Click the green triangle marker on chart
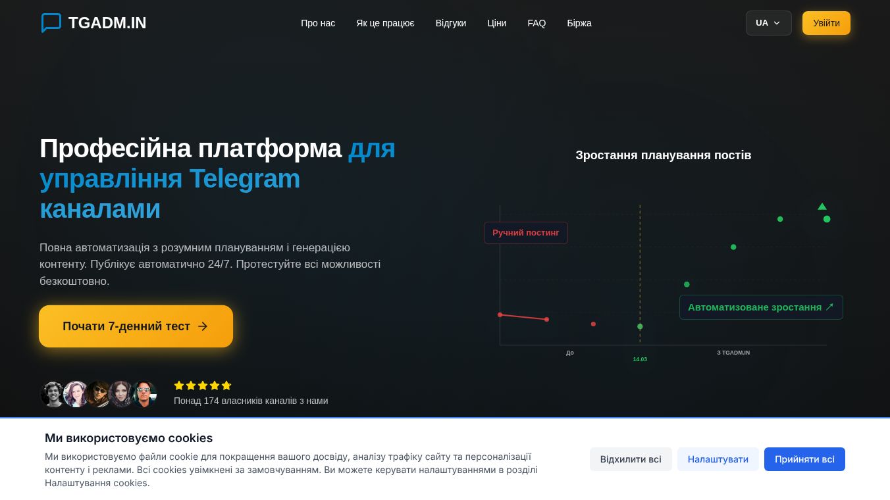Viewport: 890px width, 500px height. (x=822, y=207)
